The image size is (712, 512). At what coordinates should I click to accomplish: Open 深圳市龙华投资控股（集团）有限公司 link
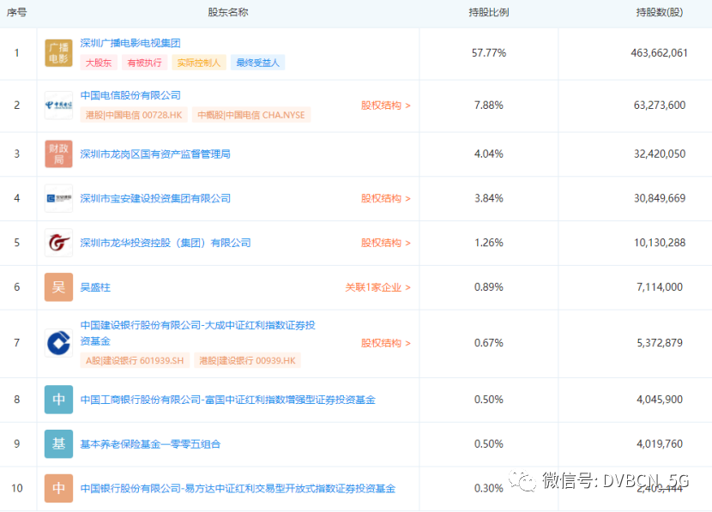(x=166, y=243)
